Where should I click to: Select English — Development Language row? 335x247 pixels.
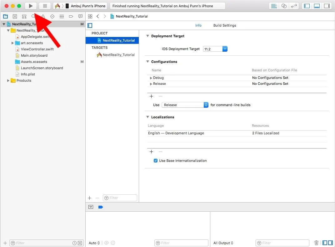pos(237,133)
